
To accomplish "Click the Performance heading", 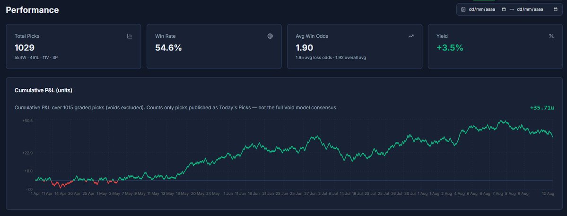I will click(32, 10).
